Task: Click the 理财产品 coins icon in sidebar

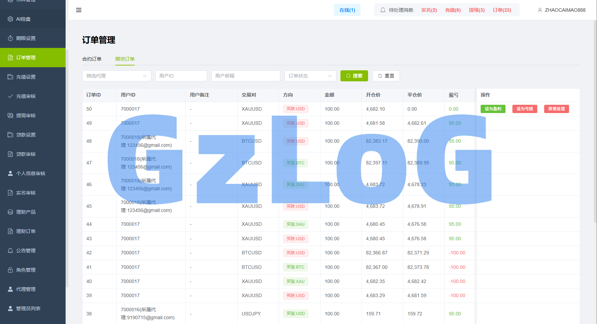Action: click(10, 212)
